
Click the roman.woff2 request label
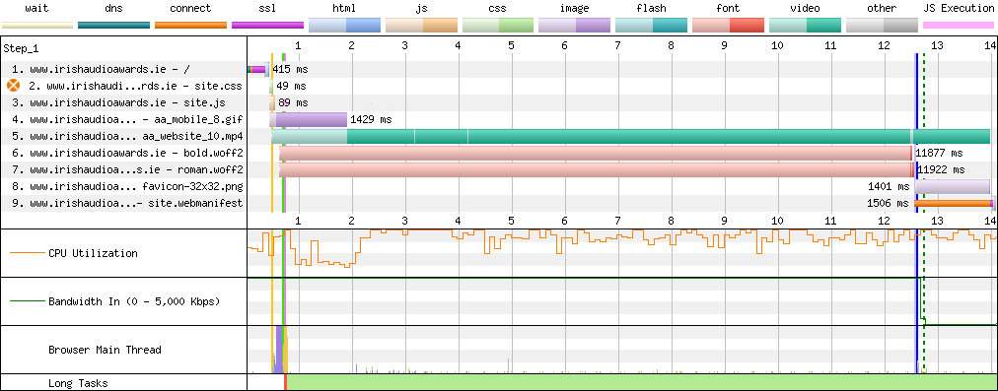click(x=127, y=170)
